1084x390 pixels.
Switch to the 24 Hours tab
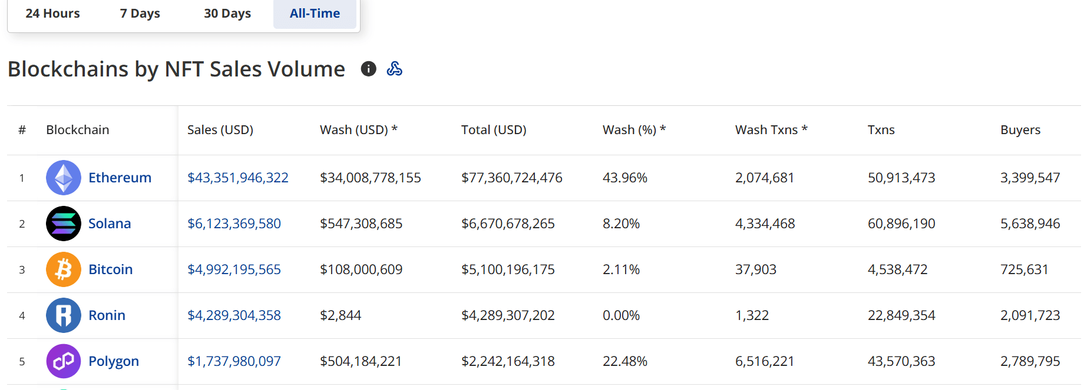pos(53,13)
